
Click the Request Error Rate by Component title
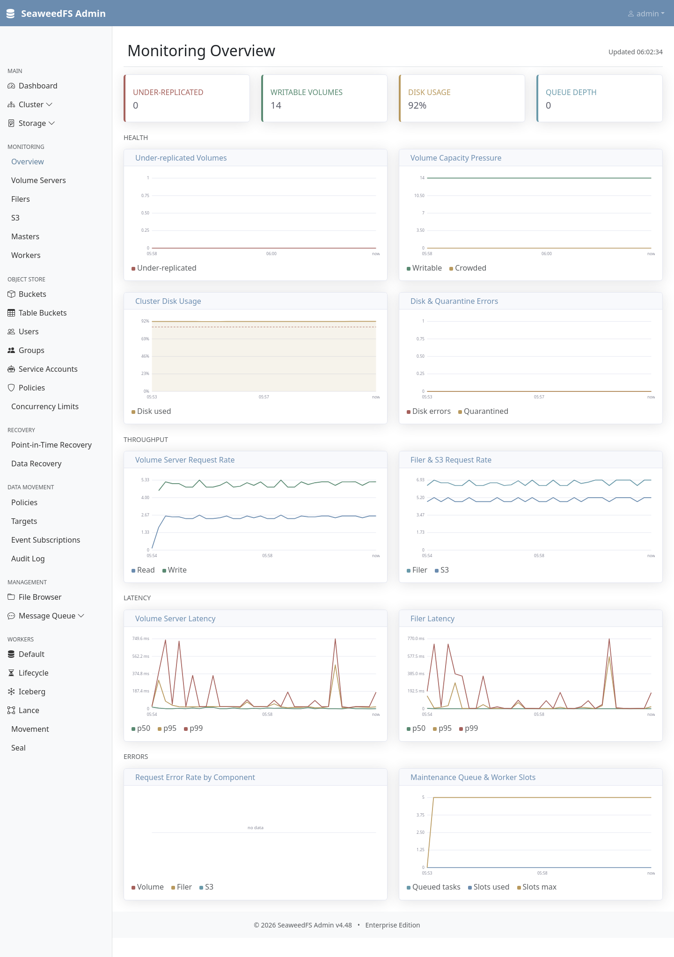[x=195, y=777]
